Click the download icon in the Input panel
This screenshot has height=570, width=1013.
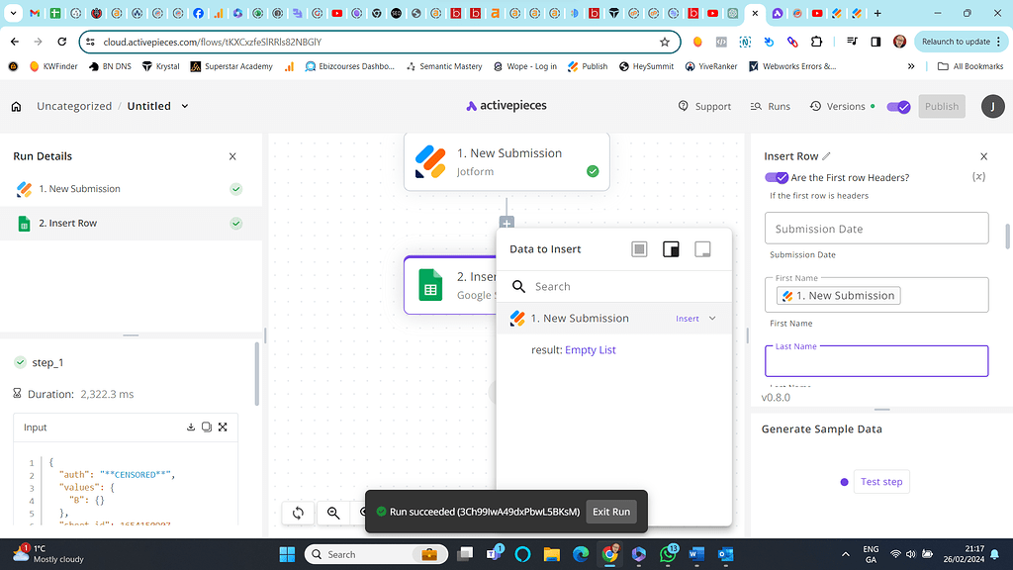point(190,427)
